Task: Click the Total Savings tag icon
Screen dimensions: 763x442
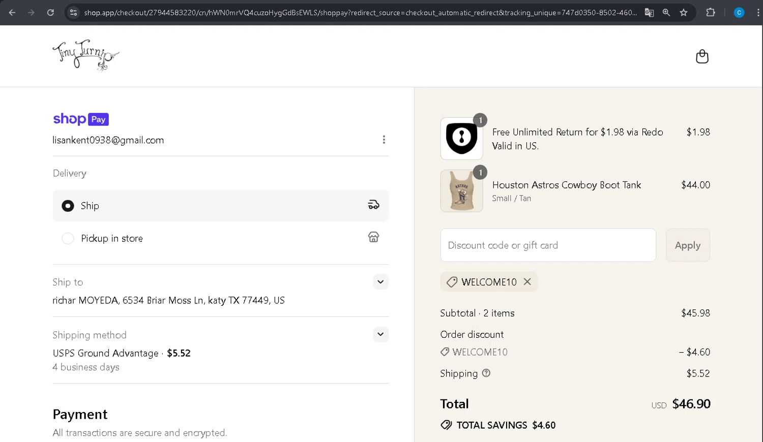Action: coord(446,425)
